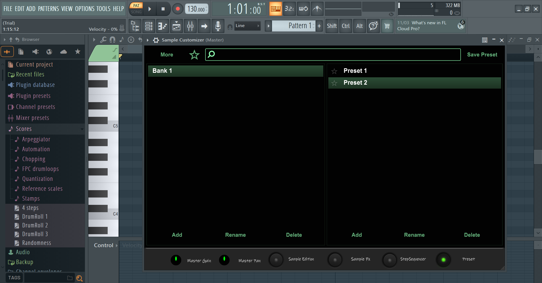Adjust the 130.000 tempo control
The image size is (542, 283).
tap(196, 9)
